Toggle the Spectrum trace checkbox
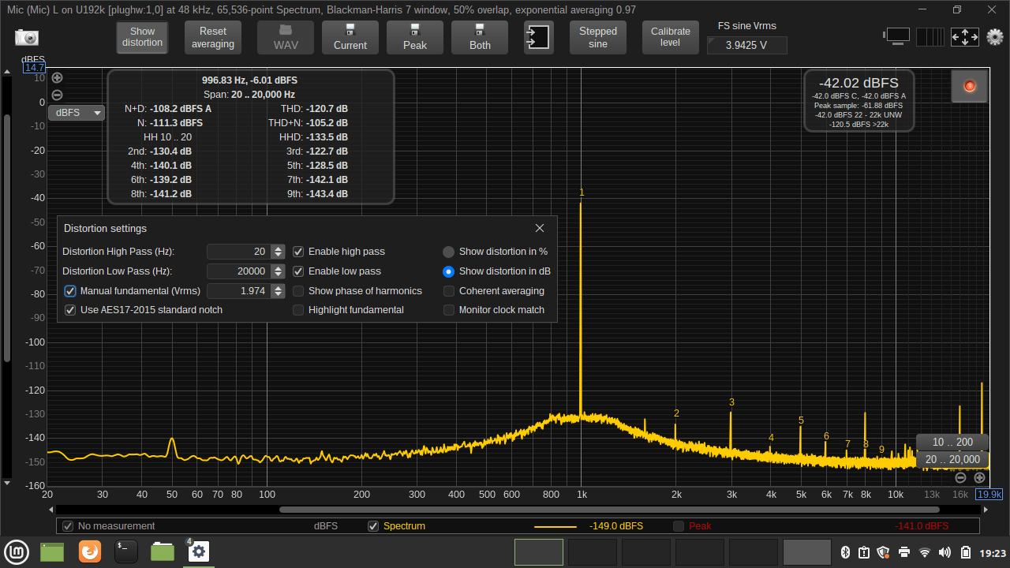Screen dimensions: 1010x568 pyautogui.click(x=373, y=526)
